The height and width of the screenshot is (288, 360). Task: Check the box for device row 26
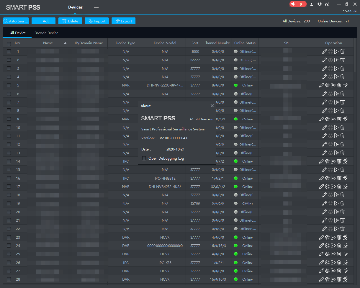[9, 263]
